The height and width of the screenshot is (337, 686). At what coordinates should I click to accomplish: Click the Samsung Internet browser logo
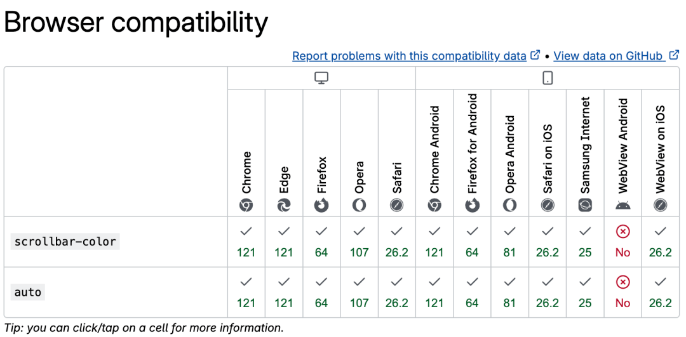tap(585, 205)
